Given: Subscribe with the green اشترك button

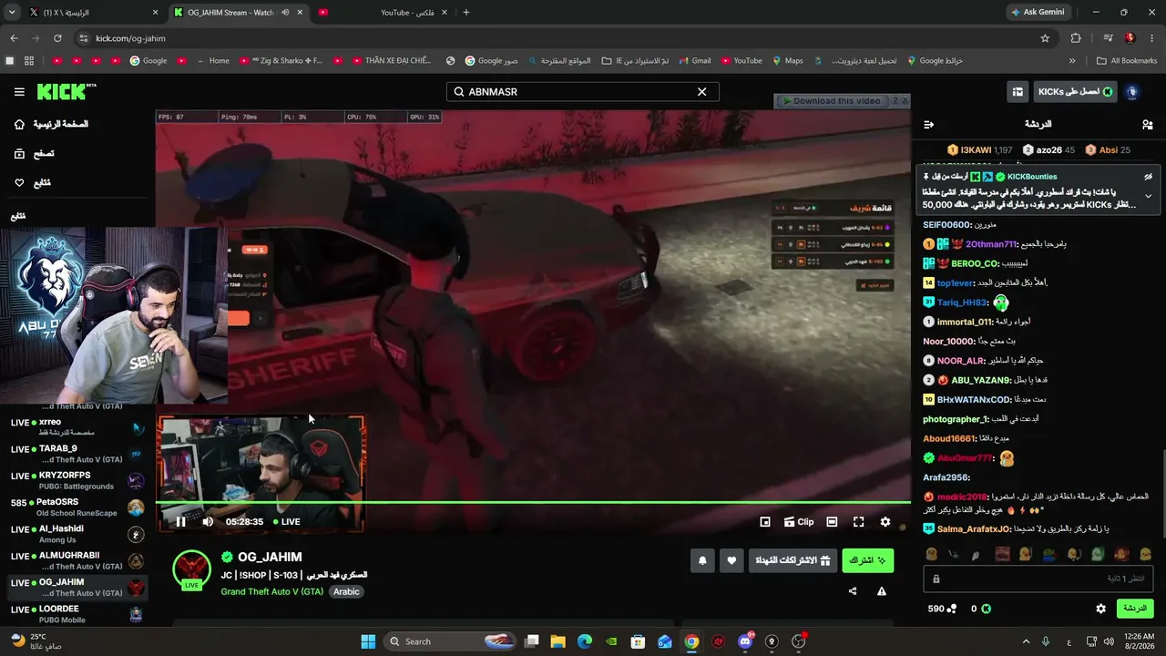Looking at the screenshot, I should coord(868,560).
